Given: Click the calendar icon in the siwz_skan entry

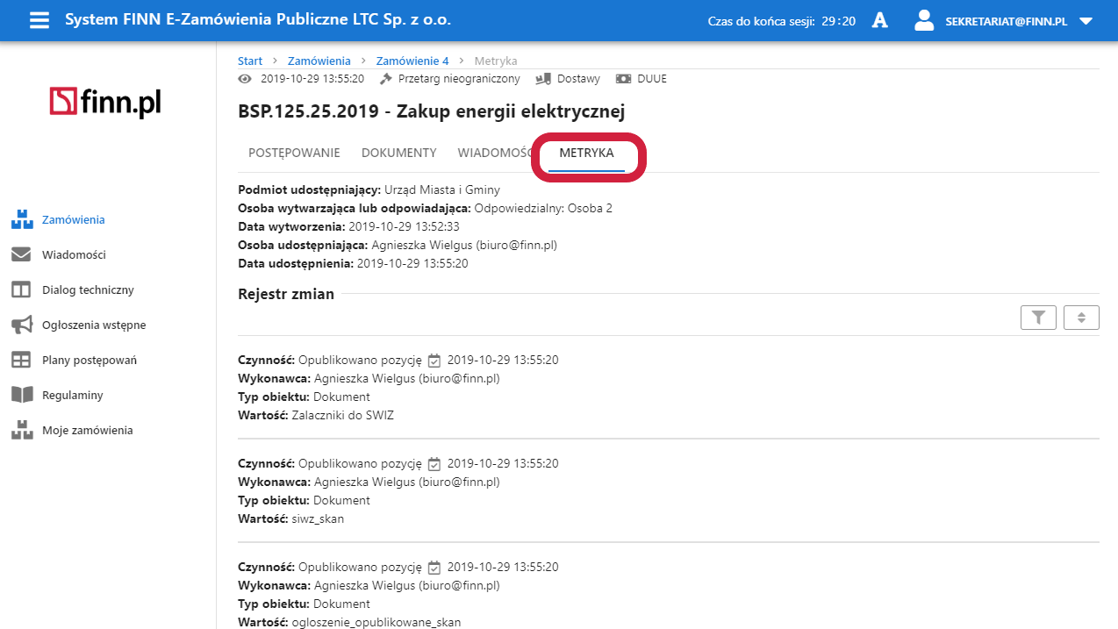Looking at the screenshot, I should pyautogui.click(x=434, y=464).
